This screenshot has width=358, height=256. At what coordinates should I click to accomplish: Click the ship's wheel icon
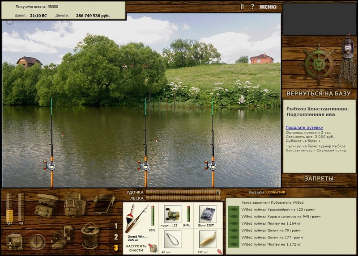coord(319,65)
